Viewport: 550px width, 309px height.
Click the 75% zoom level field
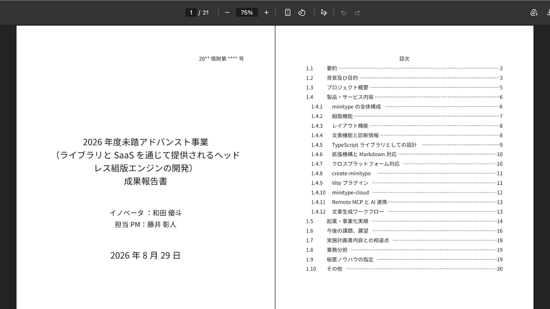click(247, 13)
